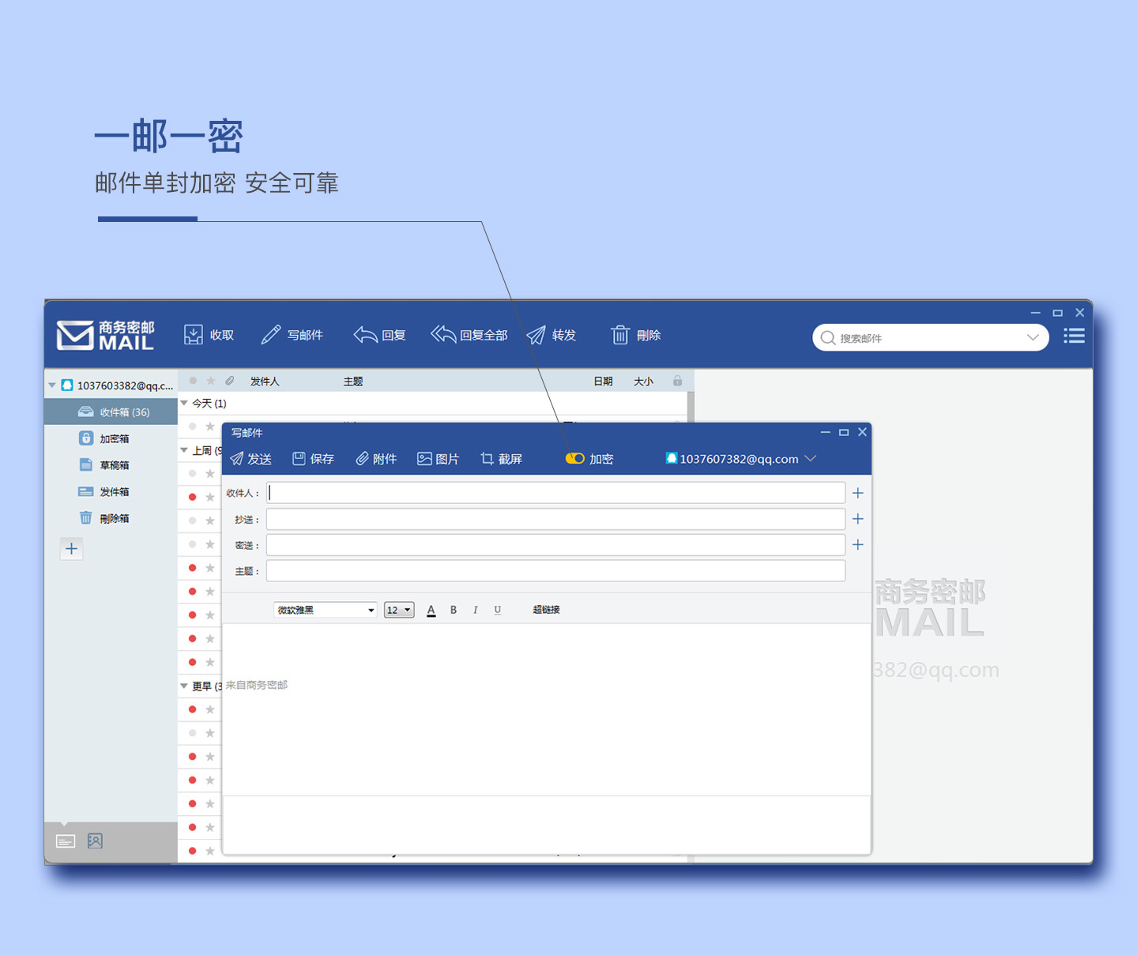Click in the message body editing area
Image resolution: width=1137 pixels, height=955 pixels.
point(547,709)
